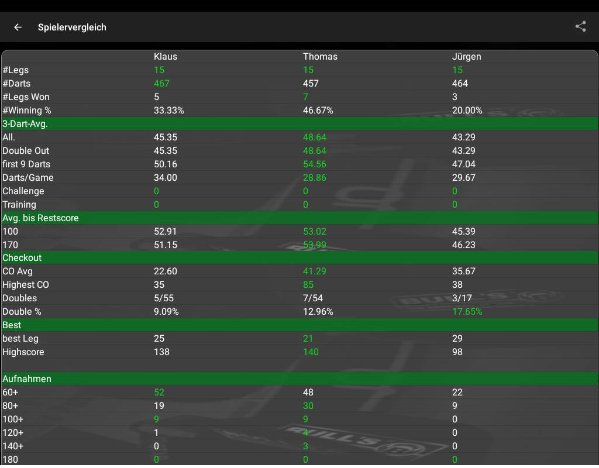The height and width of the screenshot is (468, 599).
Task: Select the Klaus column header
Action: tap(166, 57)
